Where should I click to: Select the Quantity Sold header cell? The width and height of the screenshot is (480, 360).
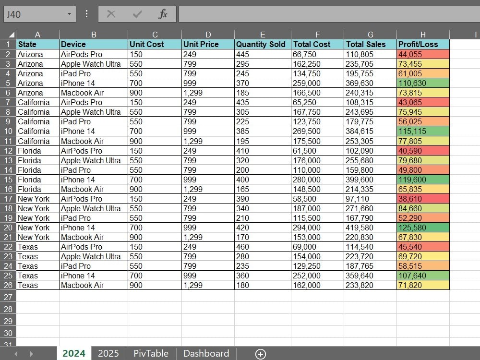[x=263, y=44]
